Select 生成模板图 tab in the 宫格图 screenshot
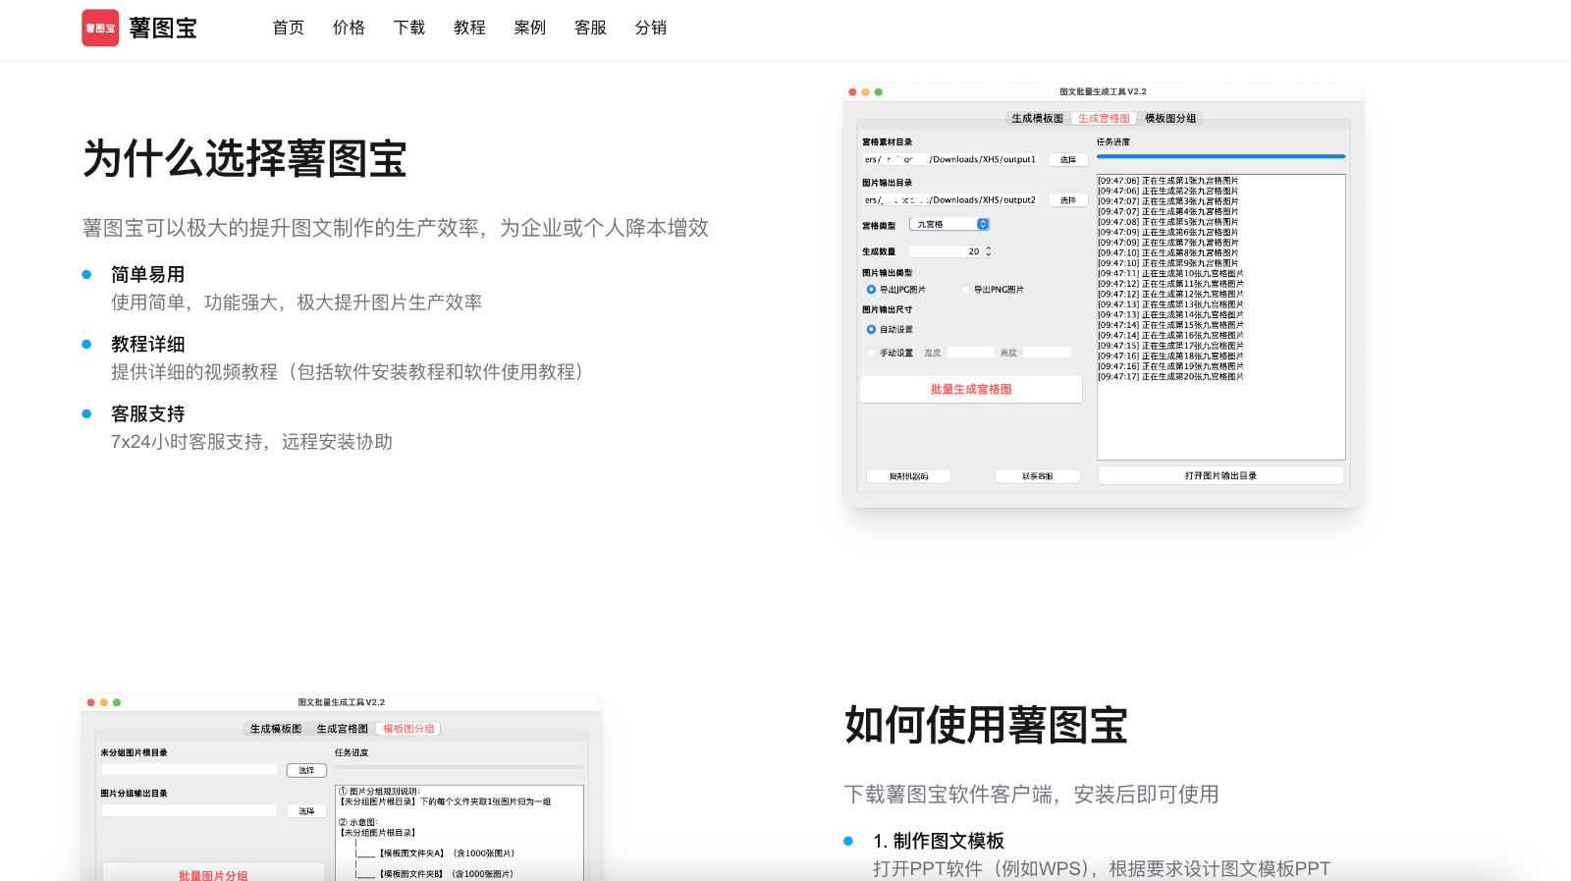This screenshot has width=1571, height=881. pyautogui.click(x=1038, y=118)
